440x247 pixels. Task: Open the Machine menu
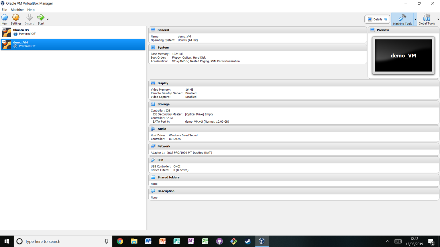tap(17, 9)
